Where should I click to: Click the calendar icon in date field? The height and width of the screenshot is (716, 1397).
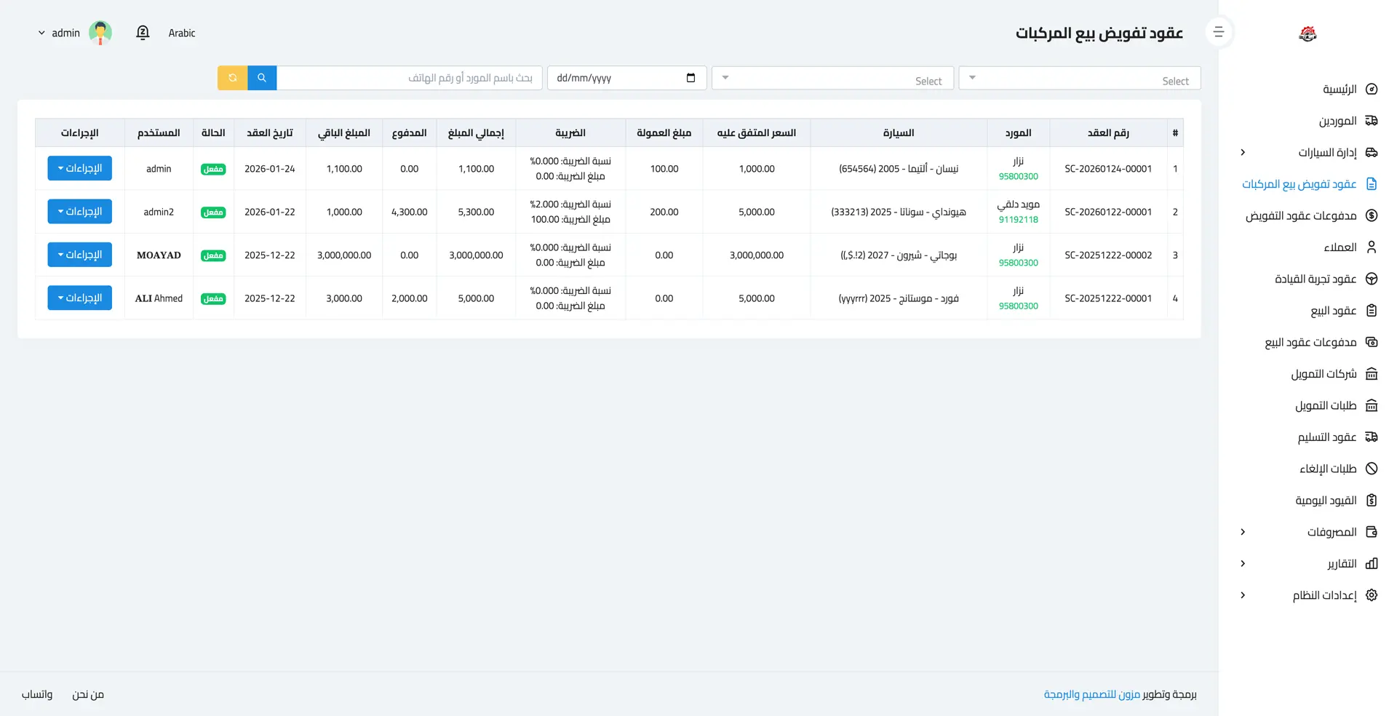tap(690, 78)
